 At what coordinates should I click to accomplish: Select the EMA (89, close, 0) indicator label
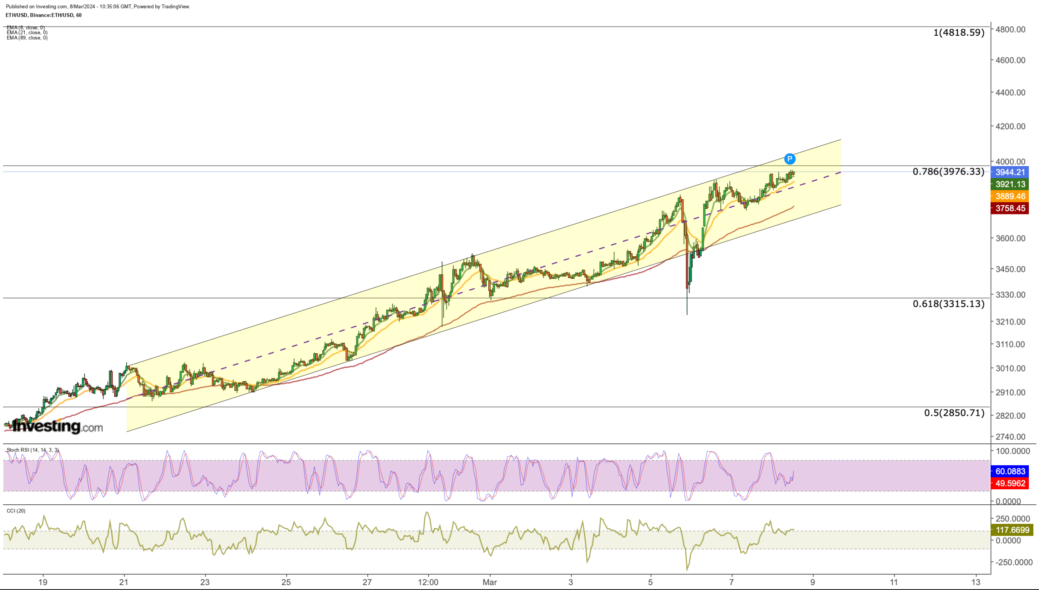tap(27, 38)
